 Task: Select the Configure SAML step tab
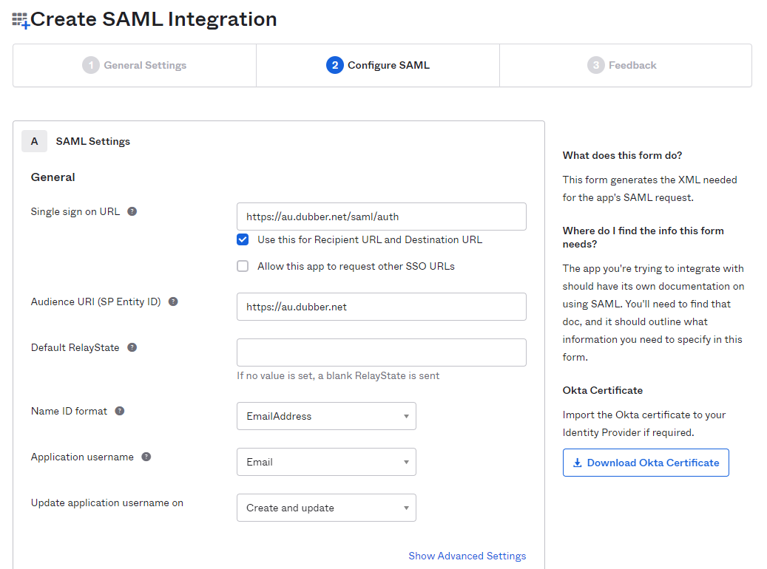click(x=378, y=66)
